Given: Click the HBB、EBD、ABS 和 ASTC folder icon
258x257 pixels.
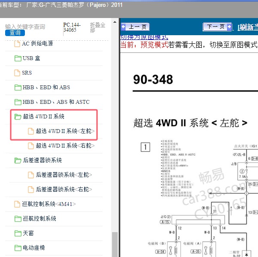Looking at the screenshot, I should coord(18,102).
